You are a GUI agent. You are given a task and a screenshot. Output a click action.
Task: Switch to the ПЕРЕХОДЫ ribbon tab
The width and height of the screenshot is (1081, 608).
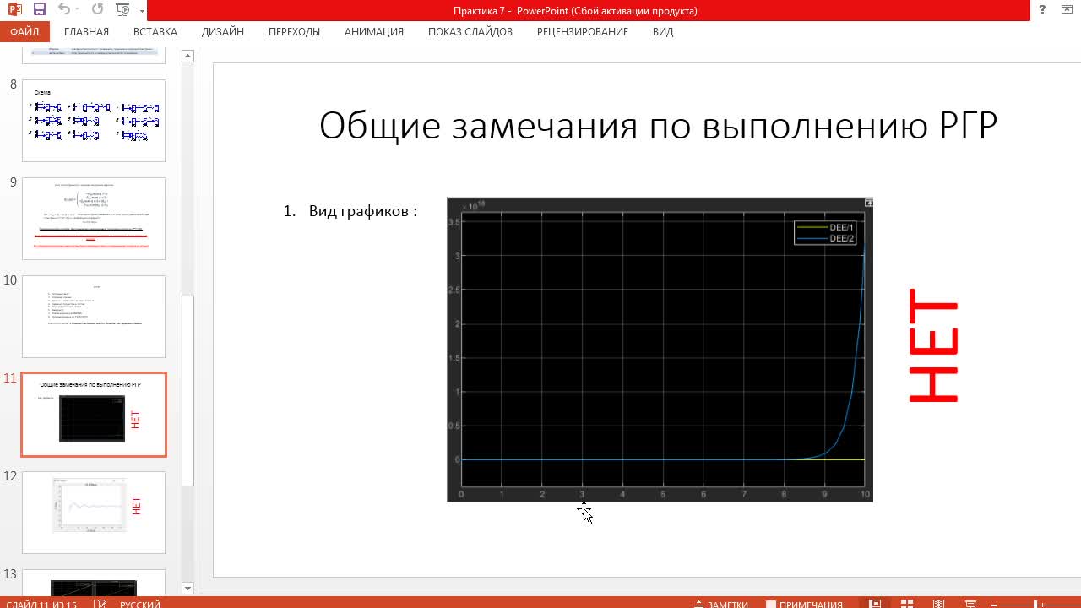coord(294,32)
